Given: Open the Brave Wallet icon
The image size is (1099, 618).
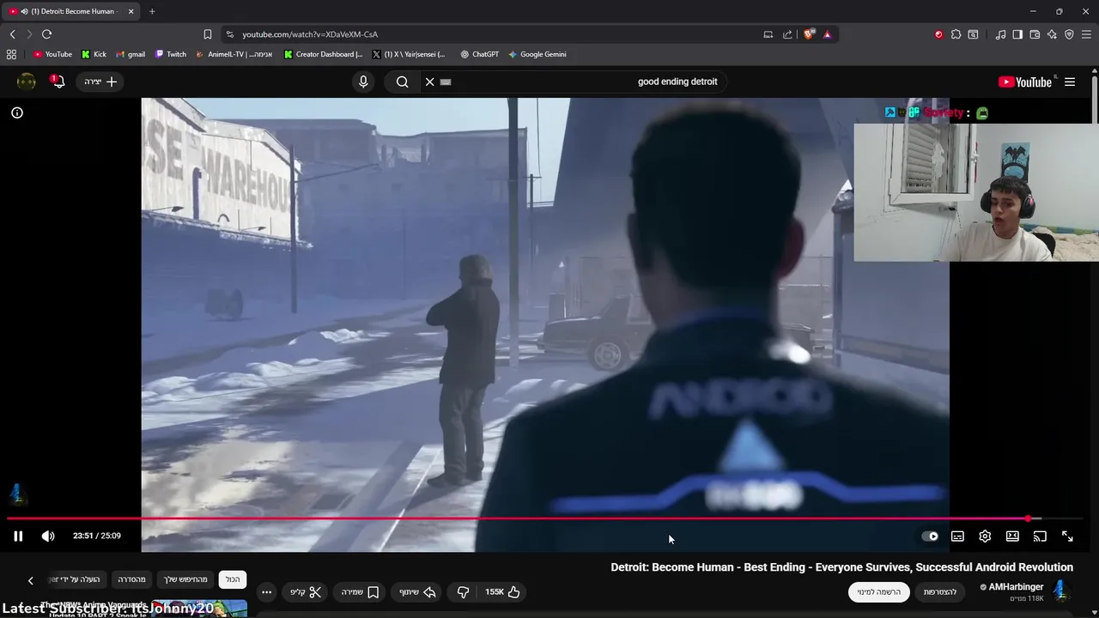Looking at the screenshot, I should click(1035, 34).
